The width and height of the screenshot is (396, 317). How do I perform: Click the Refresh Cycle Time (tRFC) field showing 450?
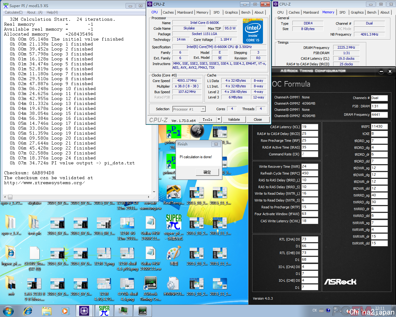(x=309, y=173)
